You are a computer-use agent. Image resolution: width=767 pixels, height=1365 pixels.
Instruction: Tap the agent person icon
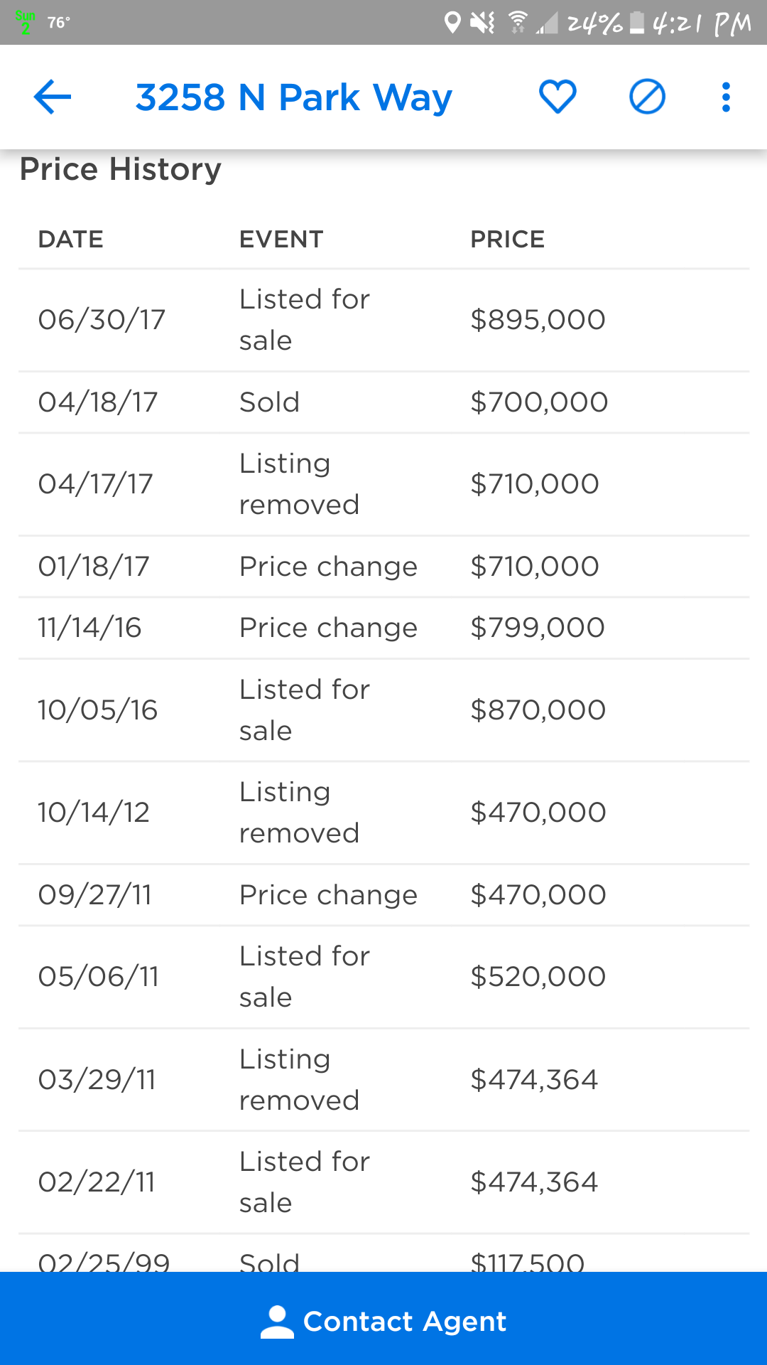[x=277, y=1322]
